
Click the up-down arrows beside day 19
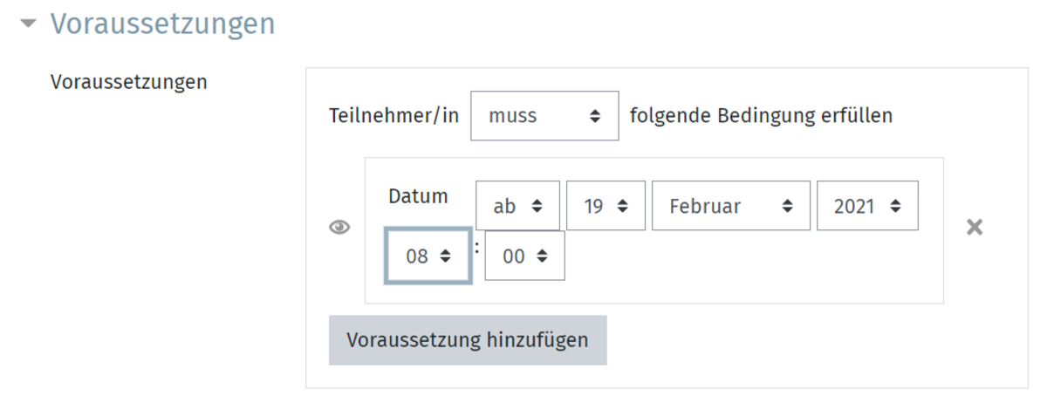pyautogui.click(x=623, y=207)
